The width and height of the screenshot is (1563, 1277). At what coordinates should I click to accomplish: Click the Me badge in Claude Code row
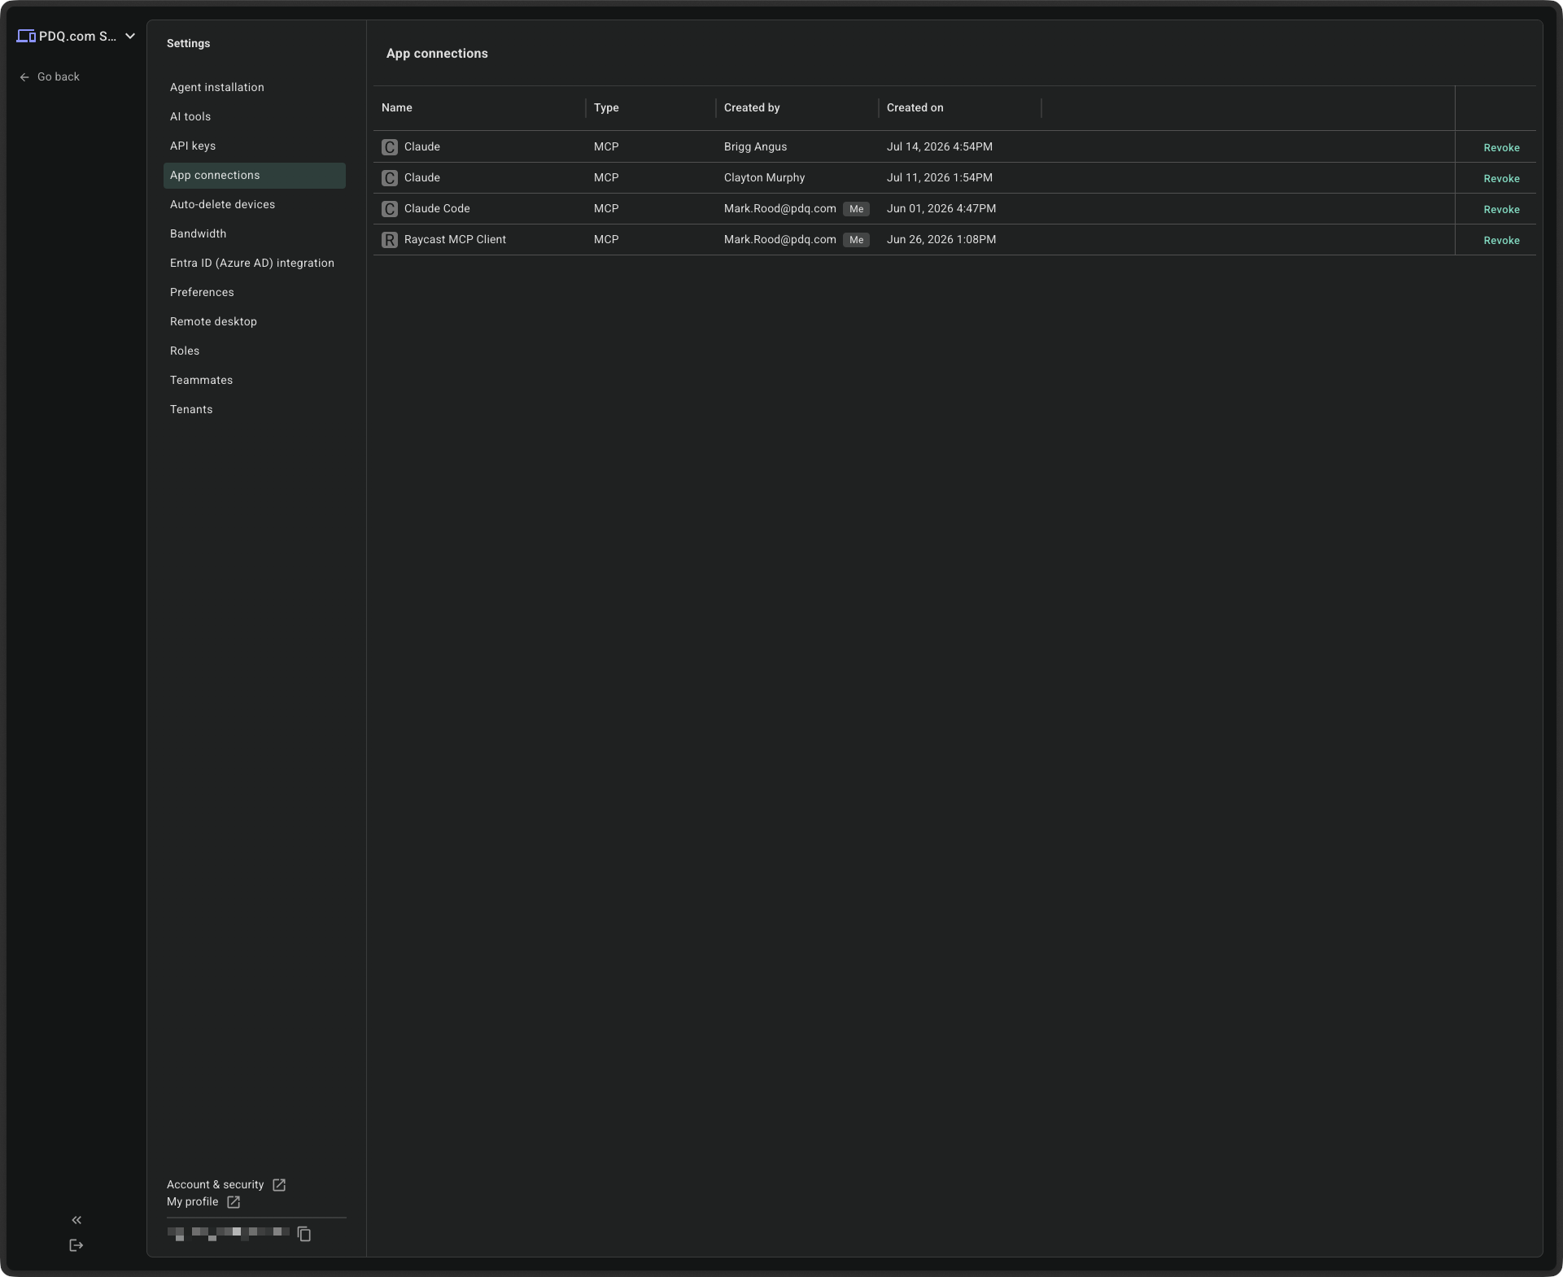click(856, 209)
